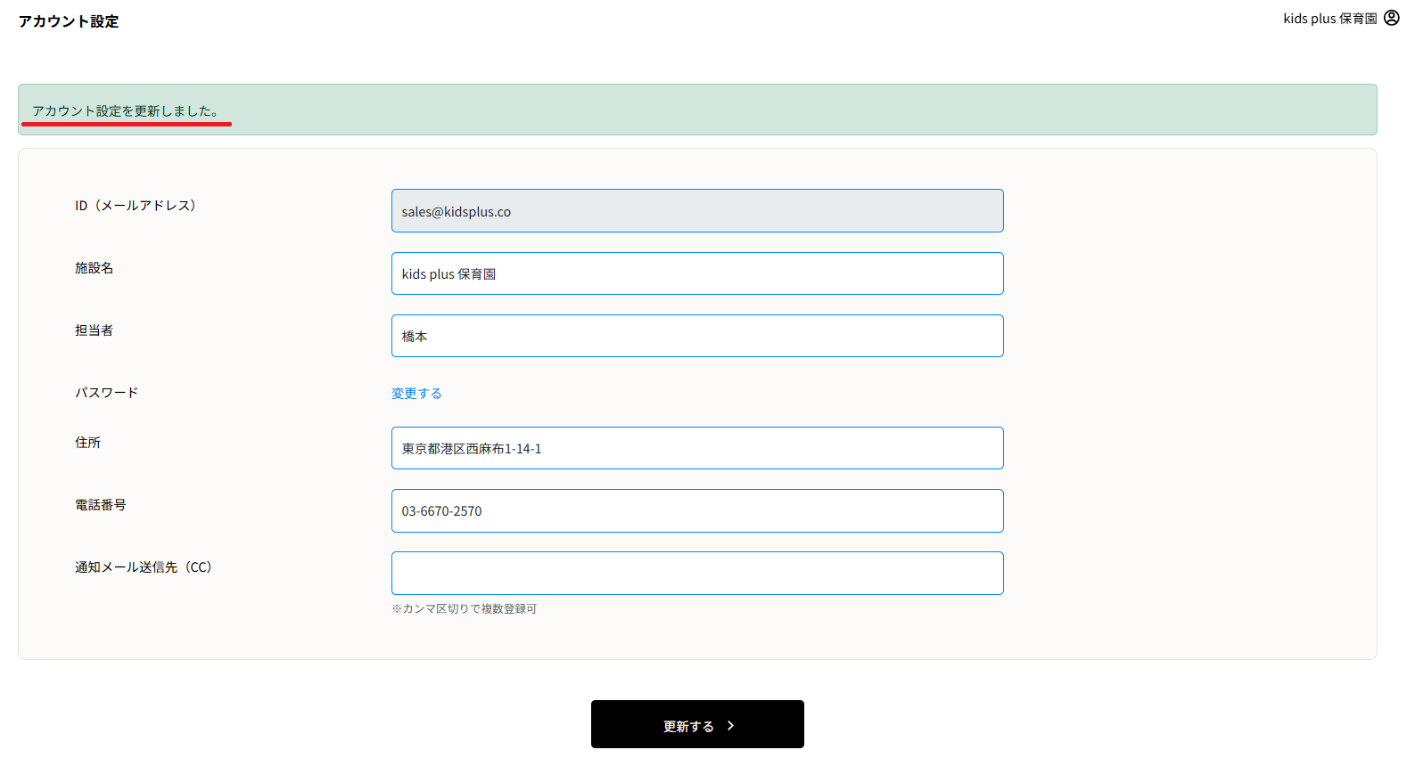
Task: Click the パスワード label
Action: click(x=106, y=393)
